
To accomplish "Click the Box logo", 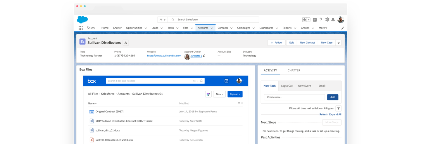I will tap(92, 81).
